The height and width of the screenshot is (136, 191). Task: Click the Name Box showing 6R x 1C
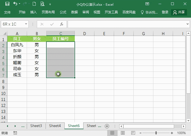[13, 24]
